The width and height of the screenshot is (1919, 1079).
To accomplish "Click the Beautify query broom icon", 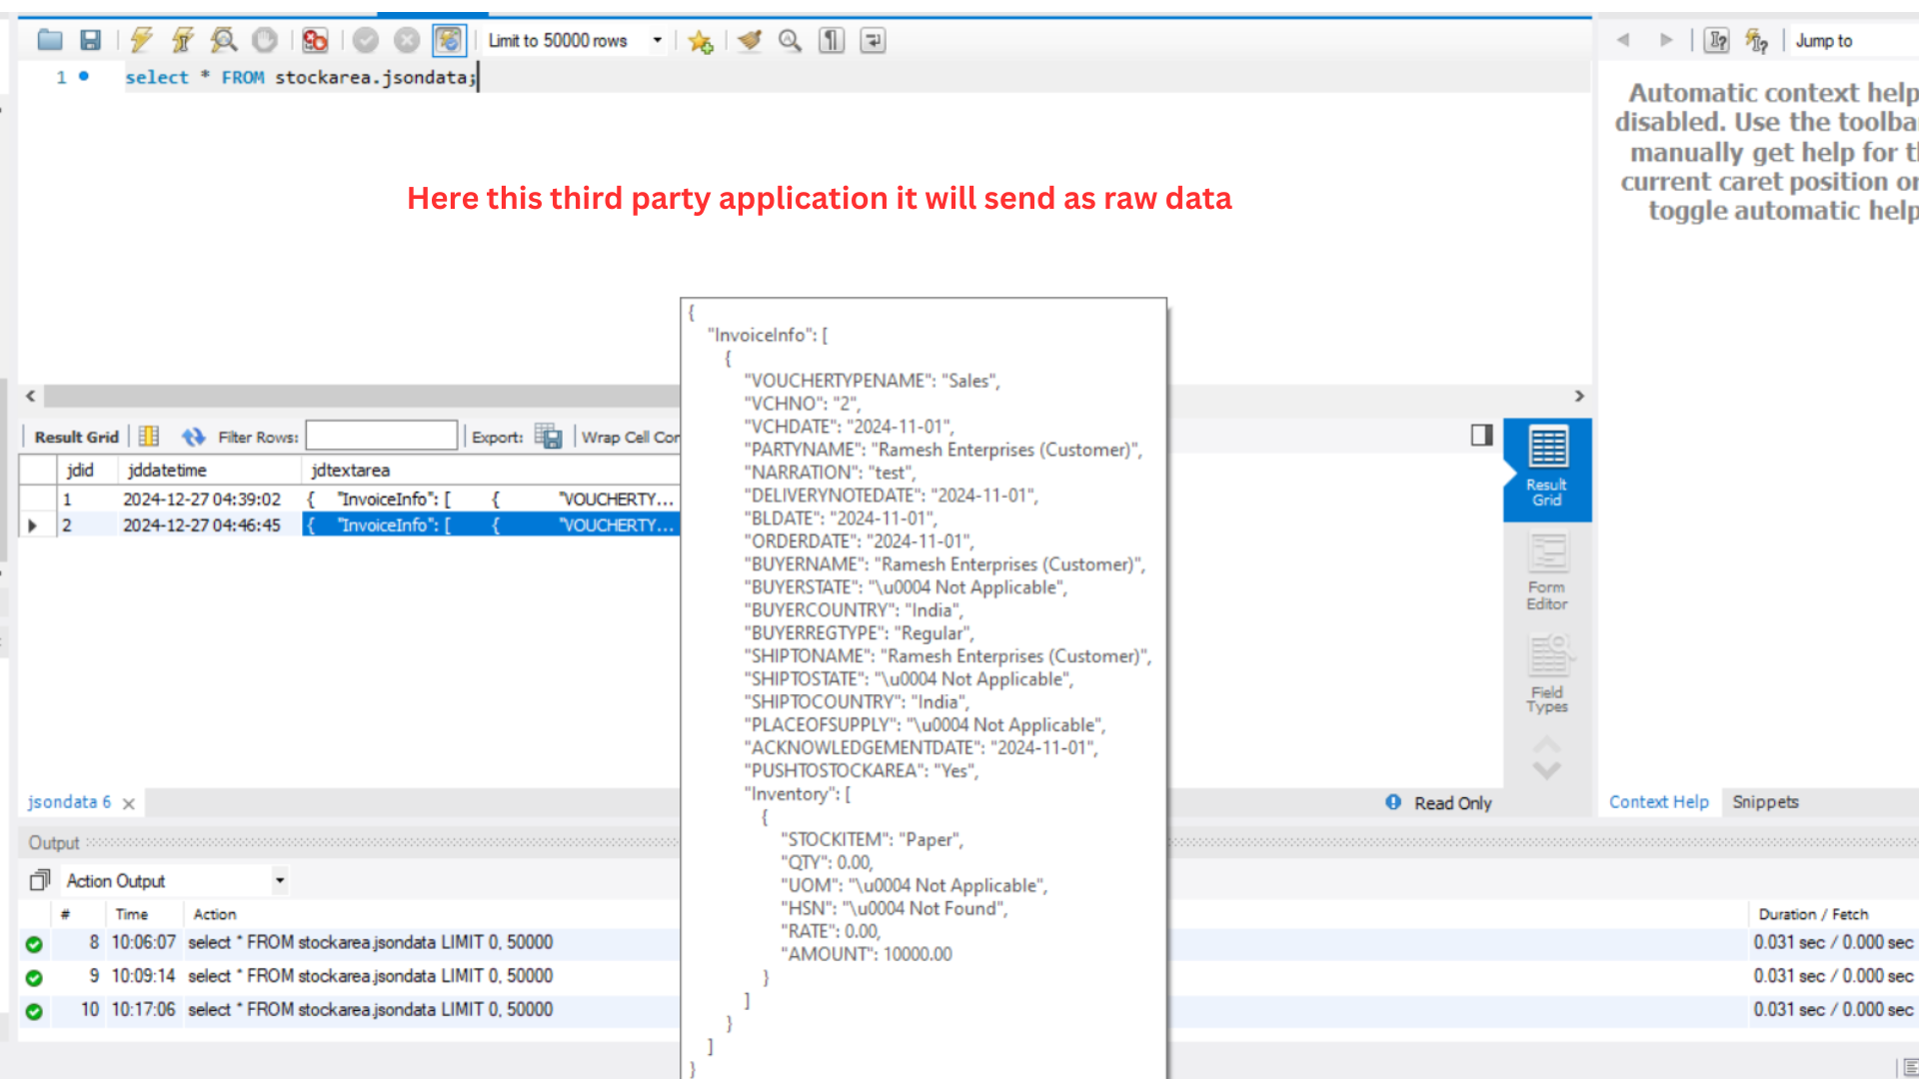I will (x=749, y=41).
